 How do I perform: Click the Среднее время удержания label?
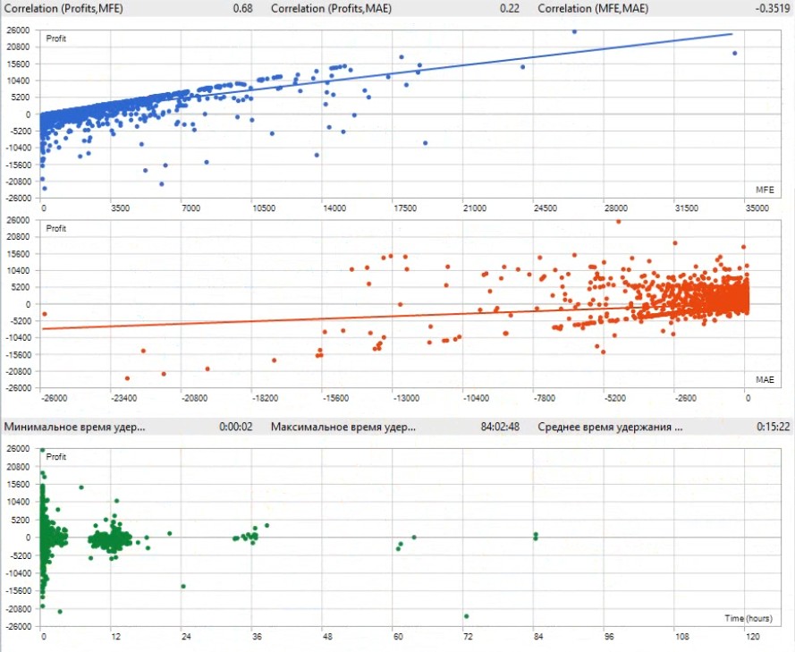point(610,427)
